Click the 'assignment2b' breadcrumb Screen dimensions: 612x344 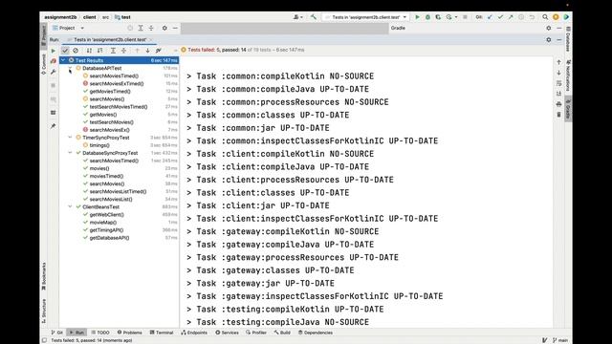[x=60, y=17]
